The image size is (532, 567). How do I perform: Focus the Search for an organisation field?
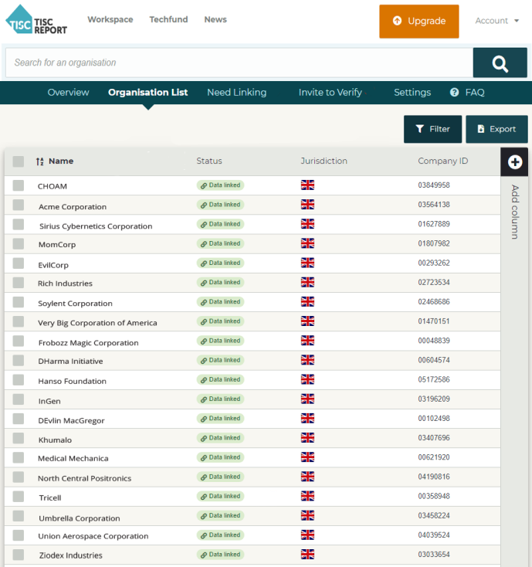click(239, 63)
